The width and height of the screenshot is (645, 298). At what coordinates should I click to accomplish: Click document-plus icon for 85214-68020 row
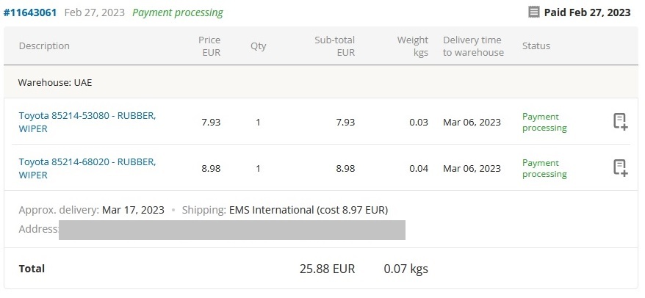[620, 168]
